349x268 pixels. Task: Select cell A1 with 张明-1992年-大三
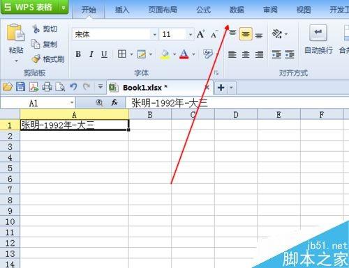[x=75, y=125]
